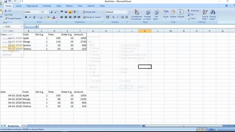Switch to the Page Layout tab
The width and height of the screenshot is (235, 132).
pos(32,6)
